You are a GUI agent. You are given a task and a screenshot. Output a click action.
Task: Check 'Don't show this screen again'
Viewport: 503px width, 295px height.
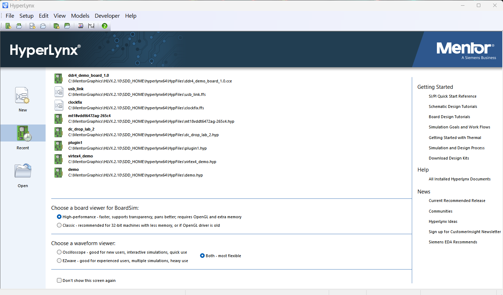coord(59,280)
